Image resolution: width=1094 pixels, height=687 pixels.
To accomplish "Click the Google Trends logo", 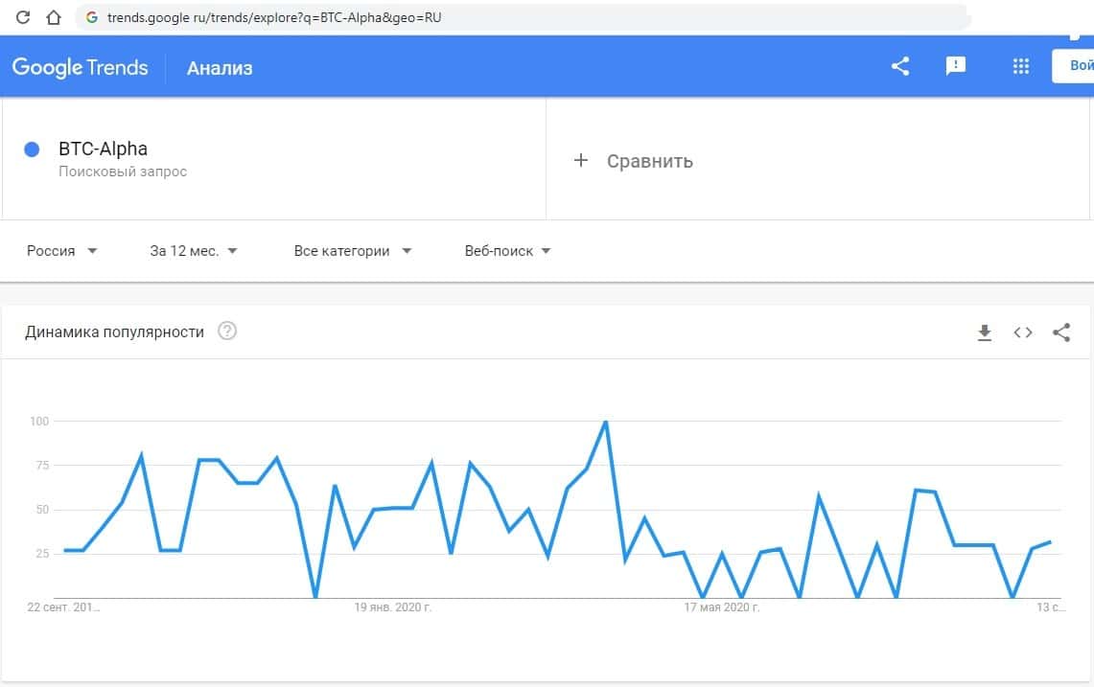I will tap(81, 67).
